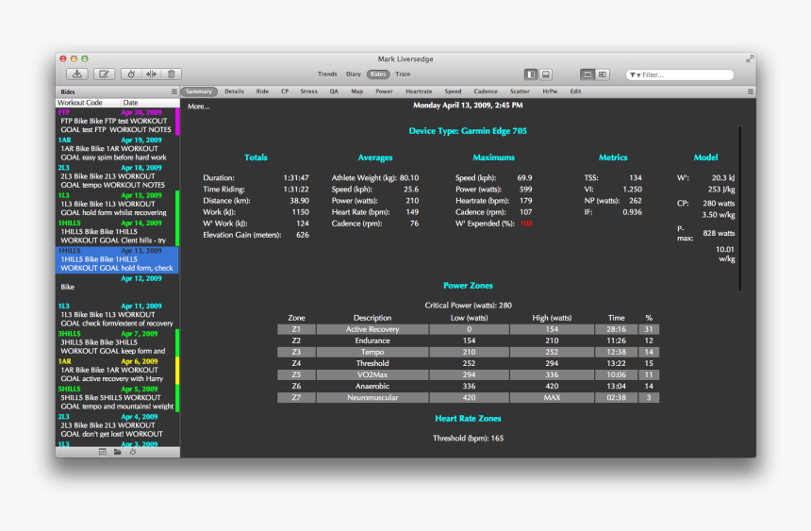Screen dimensions: 811x531
Task: Click the stopwatch icon in sidebar footer
Action: click(133, 452)
